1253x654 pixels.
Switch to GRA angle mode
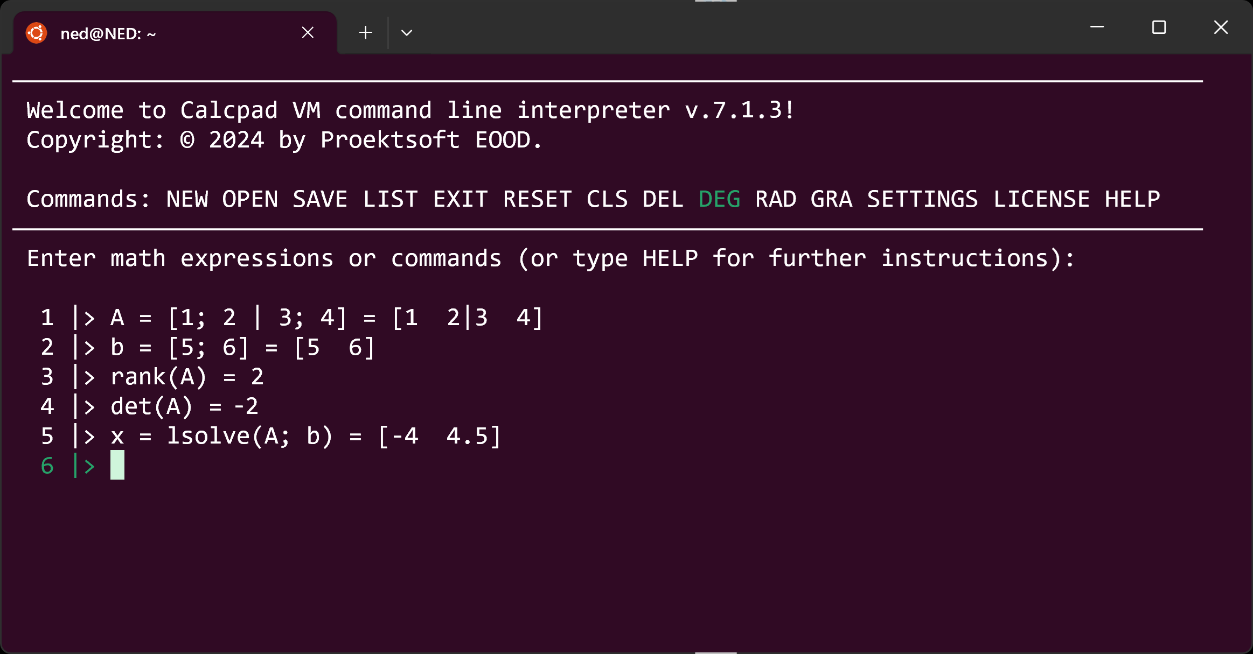coord(831,199)
